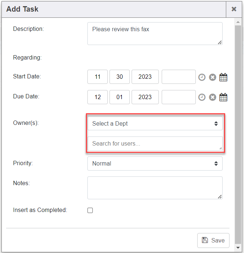Select the Start Date day field
The height and width of the screenshot is (253, 244).
[120, 77]
